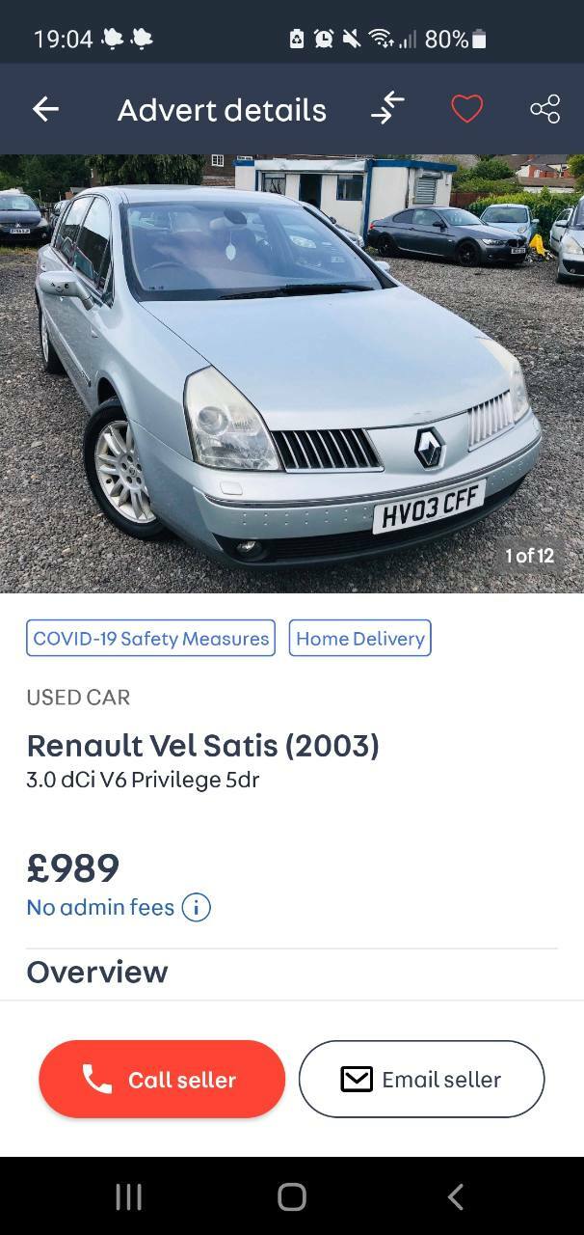
Task: Tap the Wi-Fi status icon
Action: (x=380, y=39)
